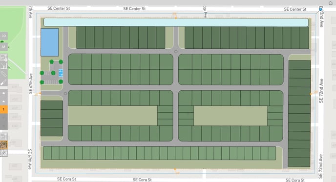Click the road node circle near west entrance
Viewport: 336px width, 182px height.
pyautogui.click(x=65, y=94)
